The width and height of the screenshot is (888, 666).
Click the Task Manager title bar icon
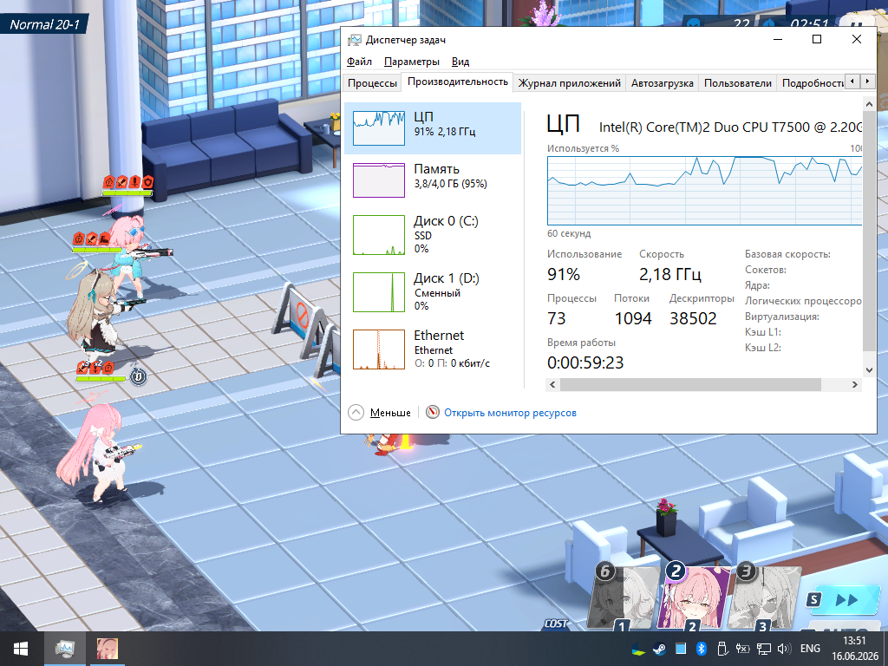point(355,40)
